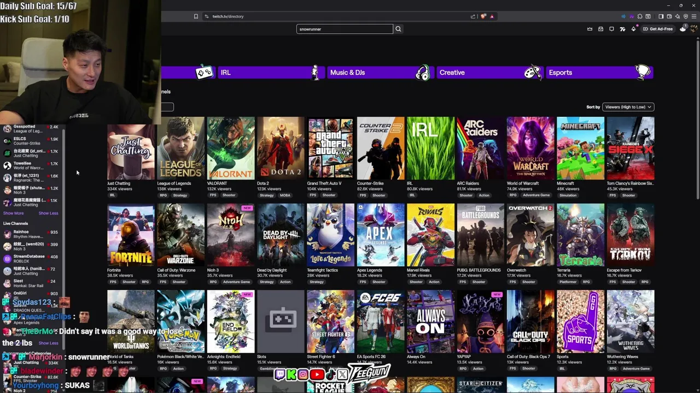Open the World of Warcraft cover
This screenshot has width=700, height=393.
pyautogui.click(x=530, y=148)
